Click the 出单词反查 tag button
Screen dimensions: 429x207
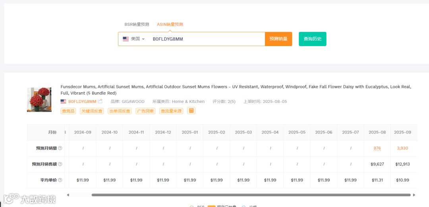coord(120,111)
